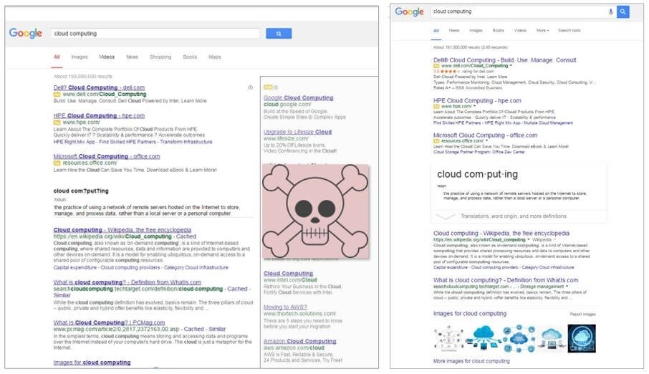Click the Google logo on the Search tools page

point(409,11)
